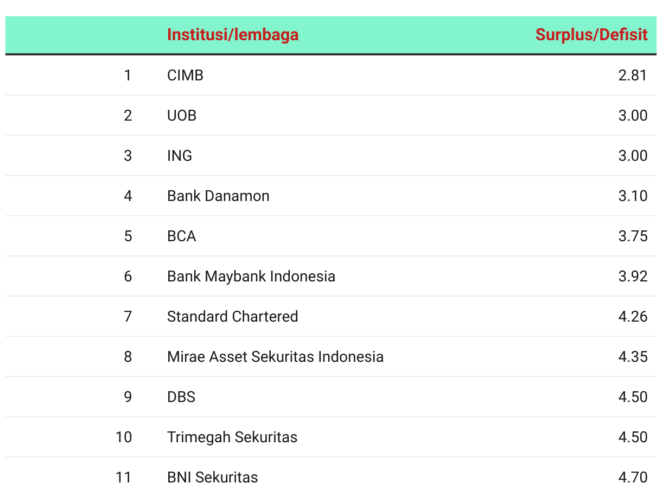This screenshot has height=502, width=662.
Task: Select the 4.35 value cell
Action: 633,356
